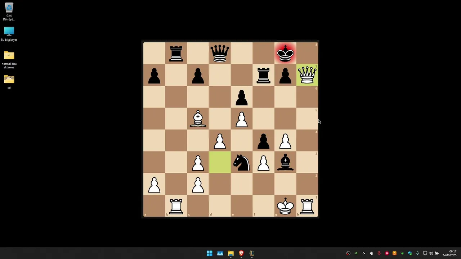Open Brave browser from the taskbar
The height and width of the screenshot is (259, 461).
pos(241,253)
